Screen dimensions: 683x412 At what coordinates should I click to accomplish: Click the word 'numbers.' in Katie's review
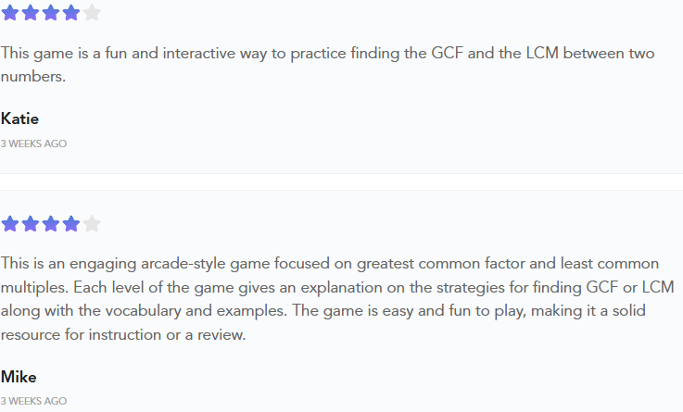(33, 77)
